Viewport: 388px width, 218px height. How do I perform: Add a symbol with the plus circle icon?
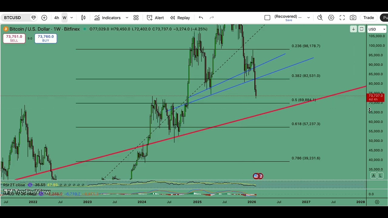click(x=44, y=18)
